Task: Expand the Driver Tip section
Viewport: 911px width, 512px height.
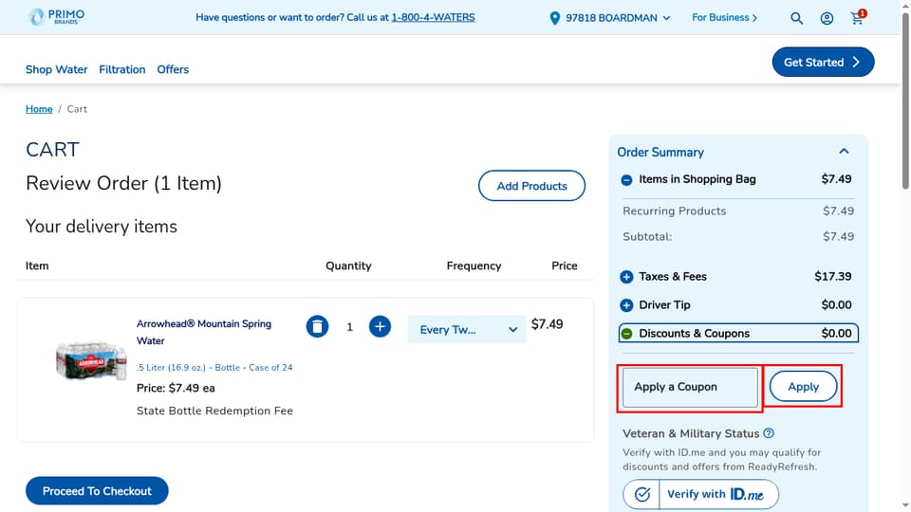Action: pos(626,305)
